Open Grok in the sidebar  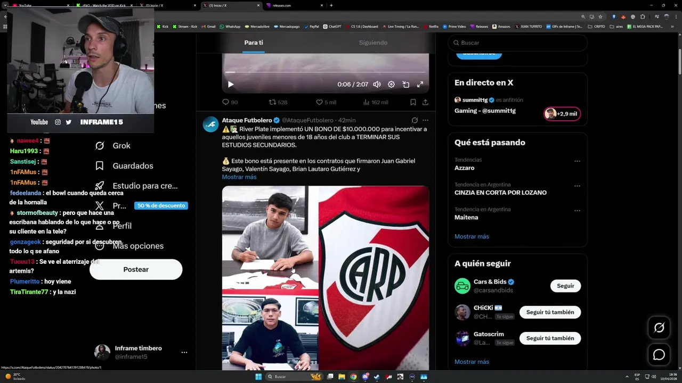pos(112,146)
